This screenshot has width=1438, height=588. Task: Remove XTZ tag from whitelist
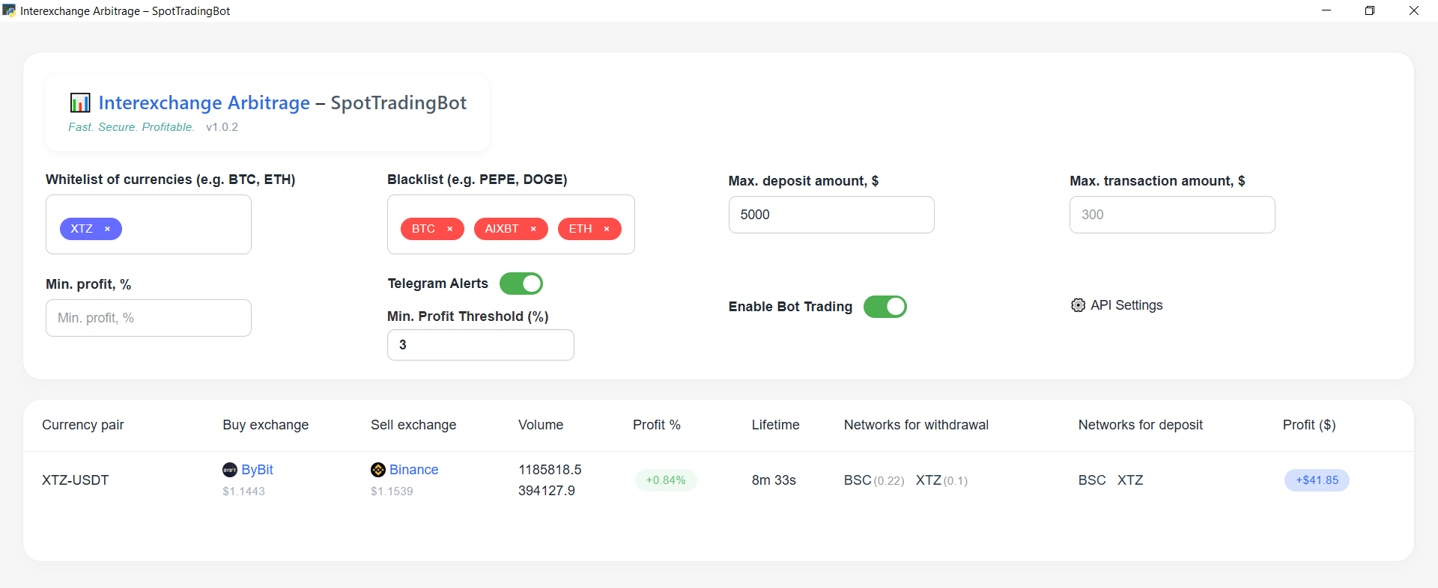coord(107,229)
